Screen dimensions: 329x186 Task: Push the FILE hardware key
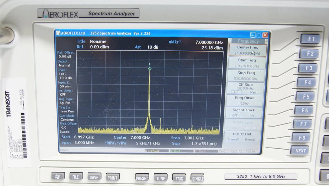(76, 177)
